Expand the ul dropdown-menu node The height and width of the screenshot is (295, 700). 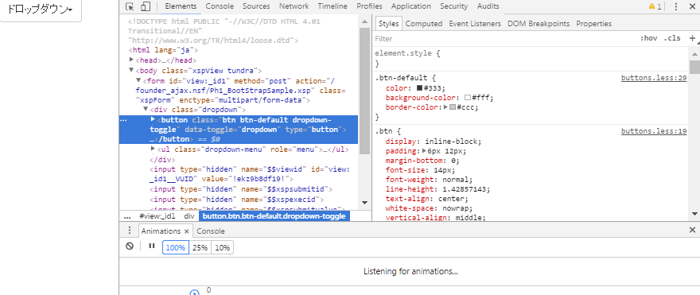click(153, 148)
